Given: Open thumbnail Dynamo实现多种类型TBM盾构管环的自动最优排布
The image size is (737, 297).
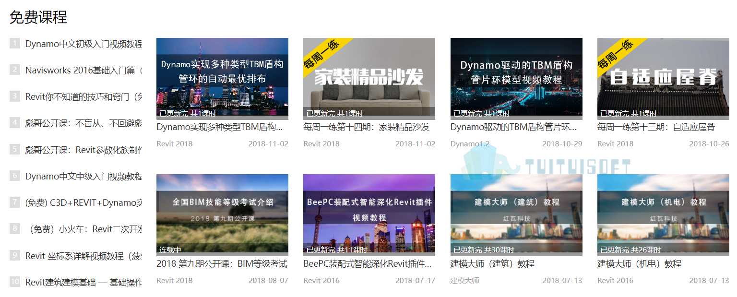Looking at the screenshot, I should (222, 79).
